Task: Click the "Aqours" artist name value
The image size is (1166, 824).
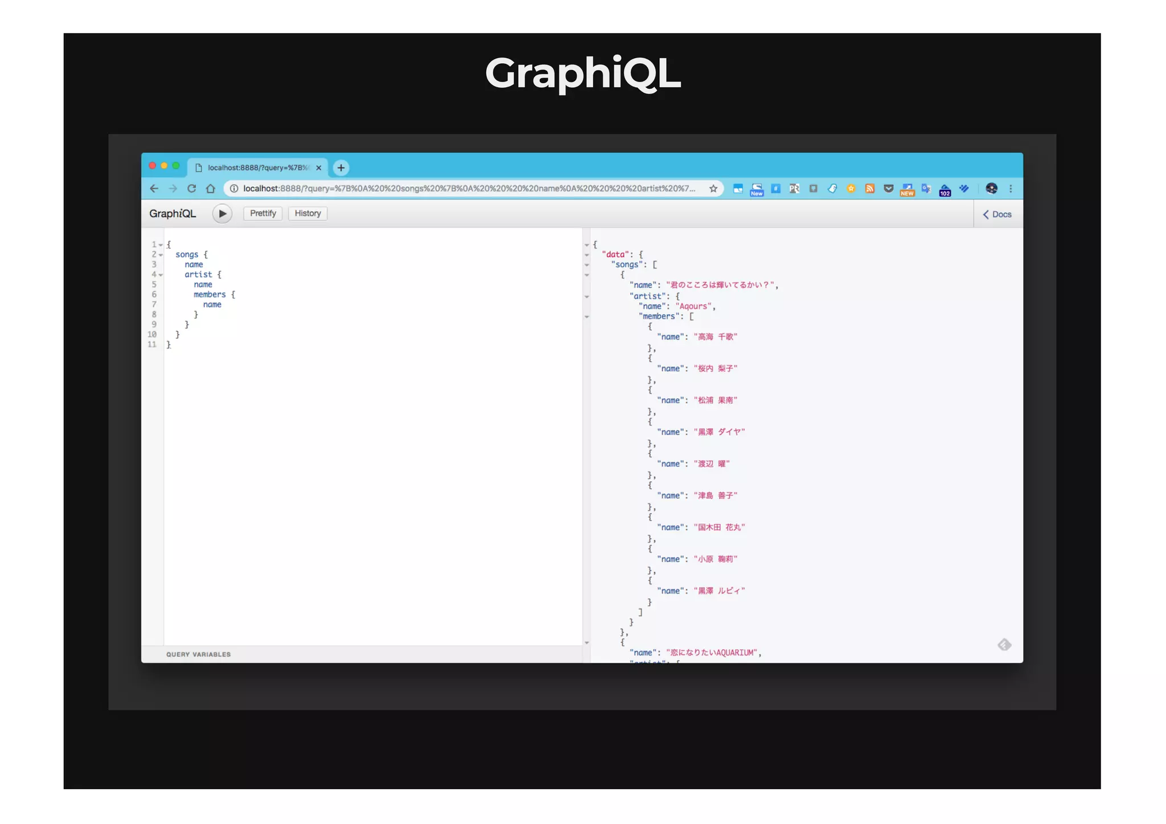Action: [x=693, y=306]
